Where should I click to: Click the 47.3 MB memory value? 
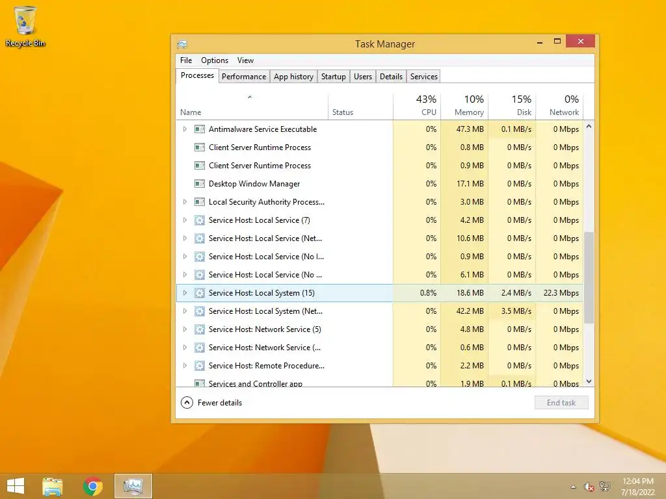470,129
